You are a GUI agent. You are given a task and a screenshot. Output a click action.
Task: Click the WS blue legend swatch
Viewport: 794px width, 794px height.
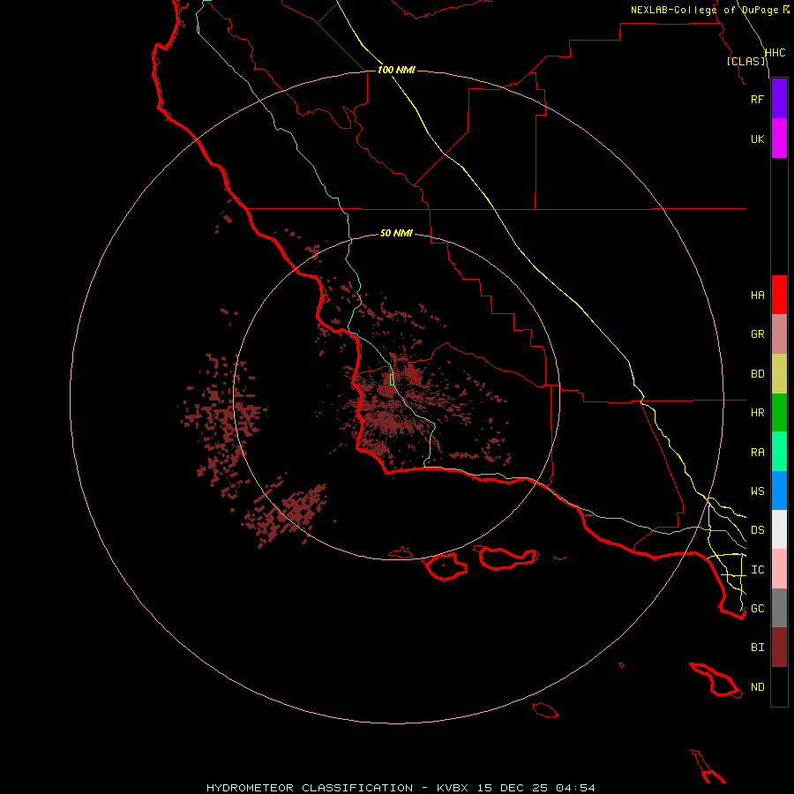pyautogui.click(x=779, y=491)
